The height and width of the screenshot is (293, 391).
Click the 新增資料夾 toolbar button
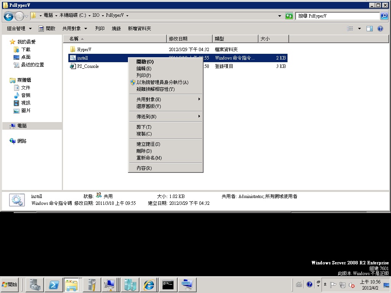pyautogui.click(x=139, y=29)
